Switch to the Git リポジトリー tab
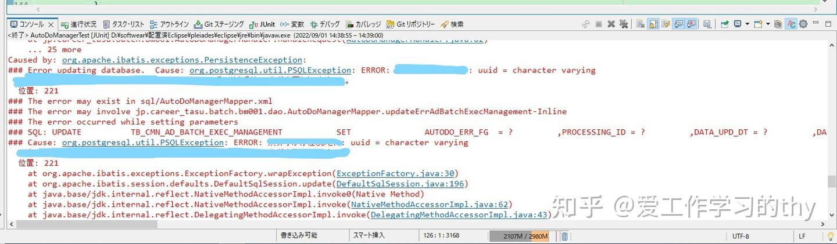This screenshot has height=244, width=837. coord(411,24)
